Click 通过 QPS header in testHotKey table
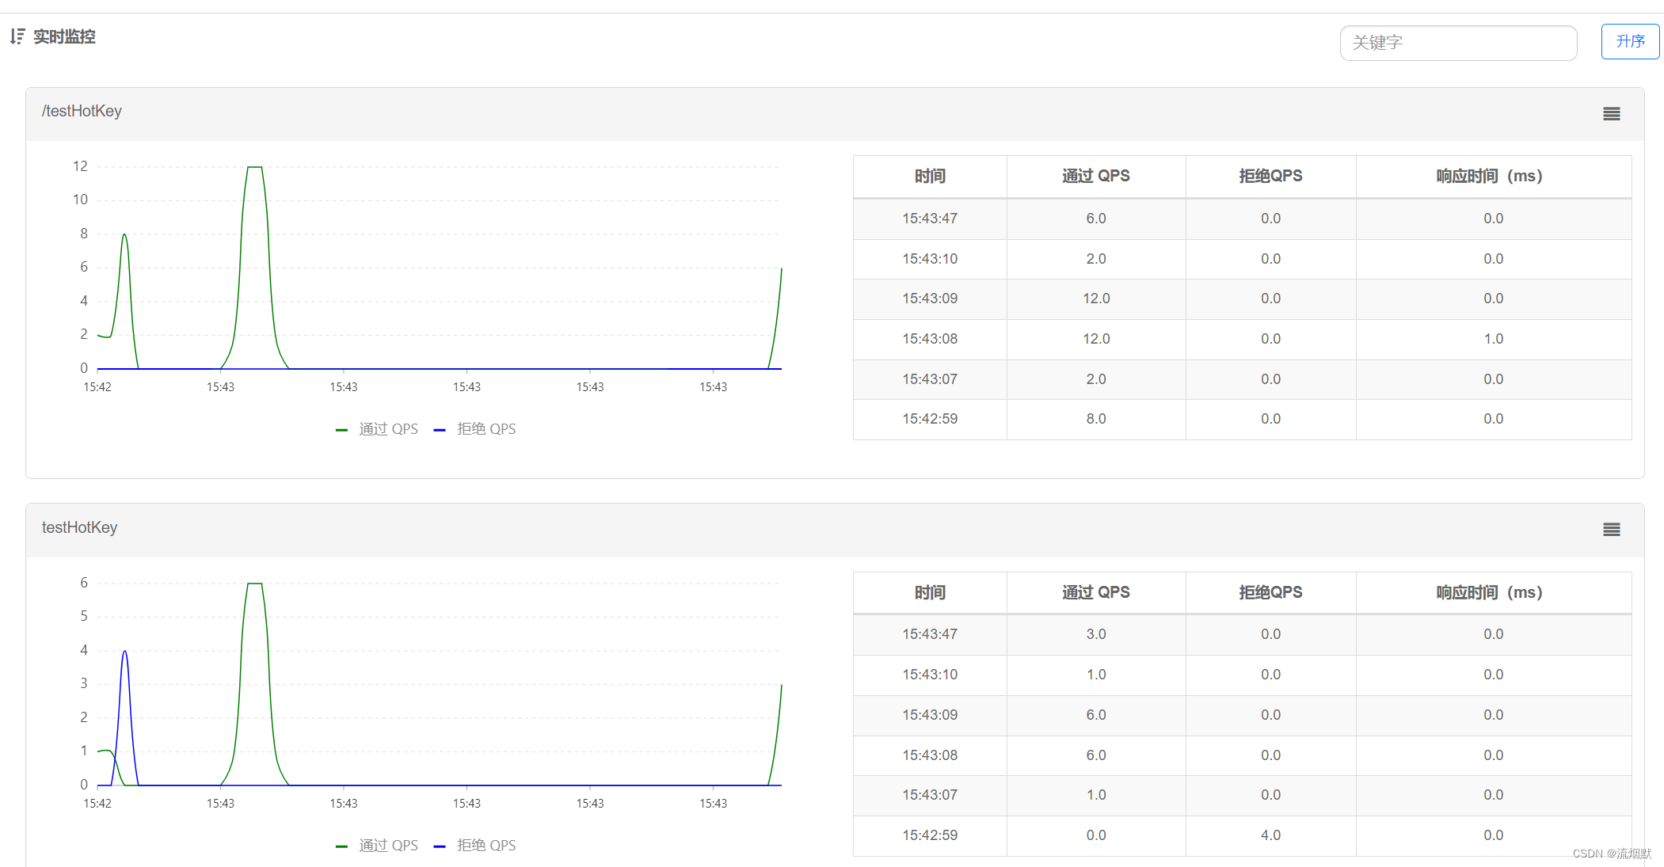This screenshot has height=867, width=1664. (1096, 593)
